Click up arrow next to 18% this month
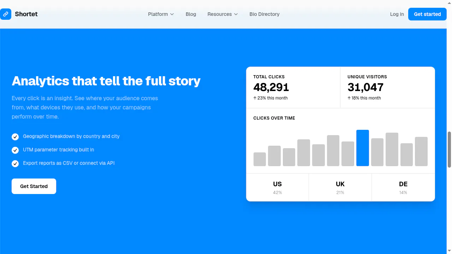 (349, 98)
